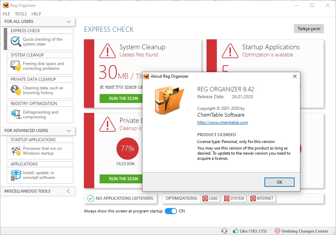Click the release date 28.01.2020
336x235 pixels.
pyautogui.click(x=242, y=97)
